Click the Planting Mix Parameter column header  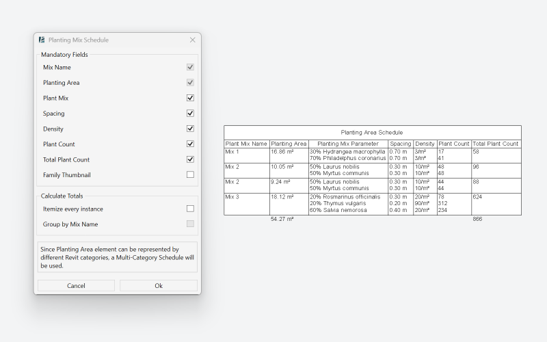tap(348, 144)
